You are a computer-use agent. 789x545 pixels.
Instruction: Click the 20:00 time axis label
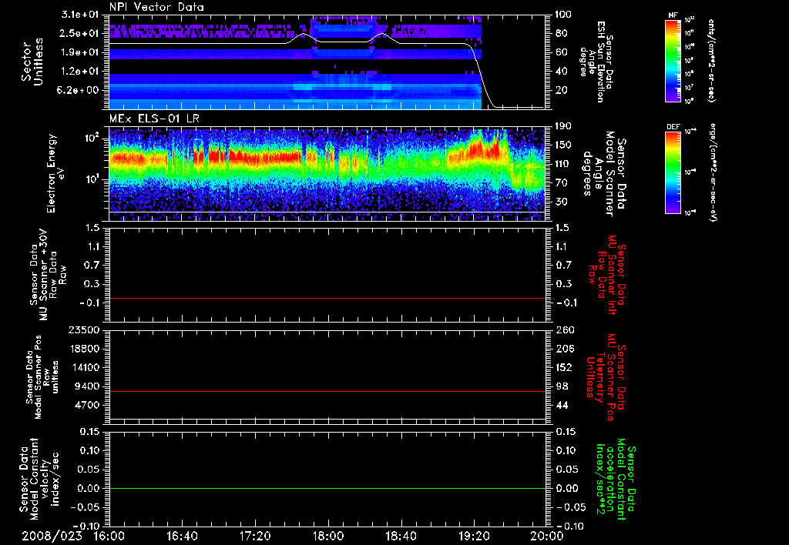tap(546, 534)
